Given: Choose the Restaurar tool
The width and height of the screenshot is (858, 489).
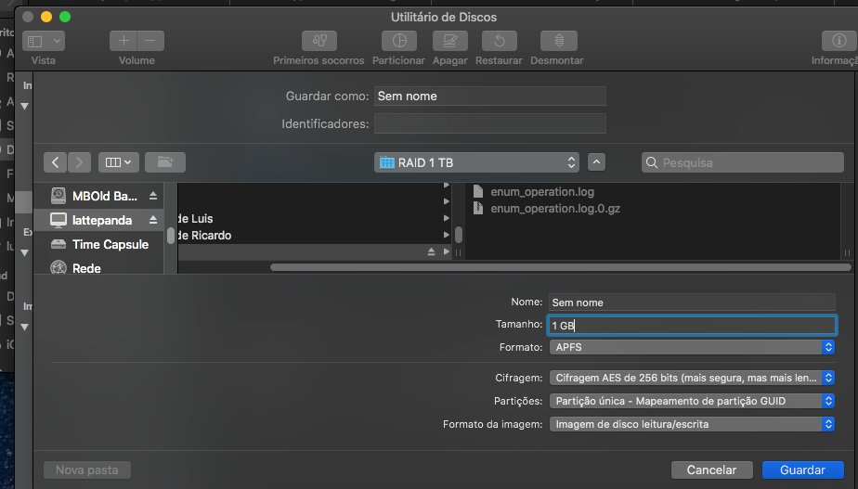Looking at the screenshot, I should [x=499, y=41].
